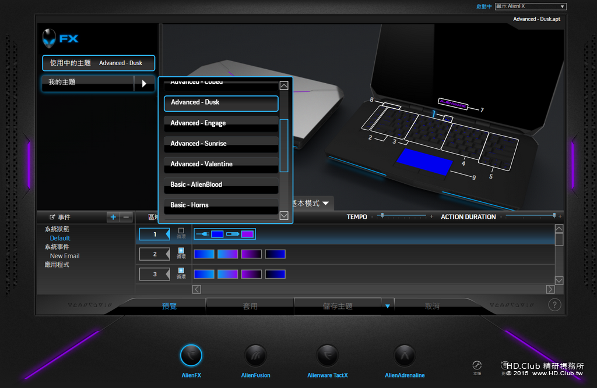The image size is (597, 388).
Task: Click the 應用程式 category label
Action: tap(57, 265)
